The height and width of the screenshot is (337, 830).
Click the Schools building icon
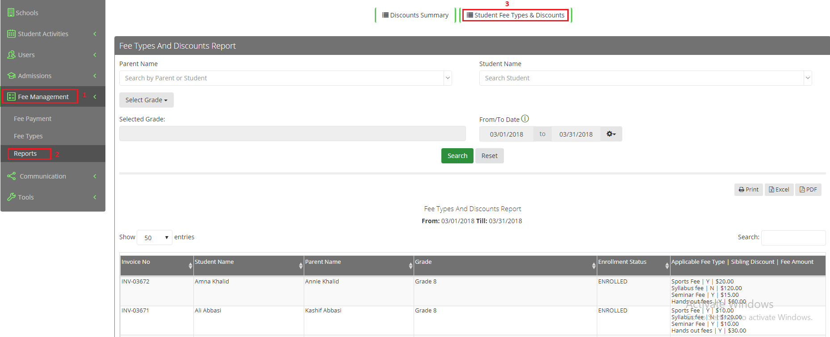click(11, 12)
